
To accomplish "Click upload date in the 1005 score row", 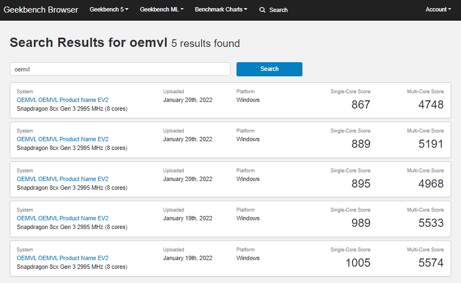I will tap(187, 258).
